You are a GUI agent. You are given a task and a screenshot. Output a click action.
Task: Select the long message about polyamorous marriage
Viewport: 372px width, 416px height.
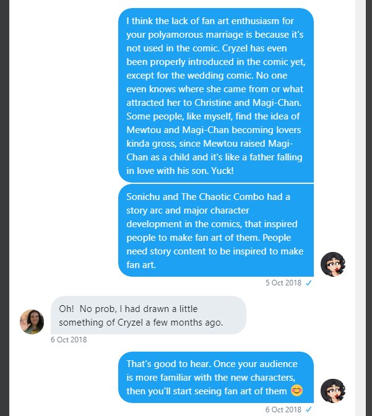(x=216, y=95)
